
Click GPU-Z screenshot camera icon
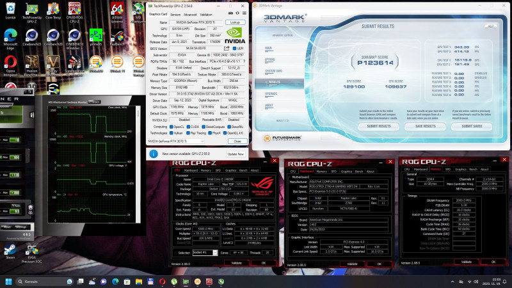pyautogui.click(x=230, y=13)
